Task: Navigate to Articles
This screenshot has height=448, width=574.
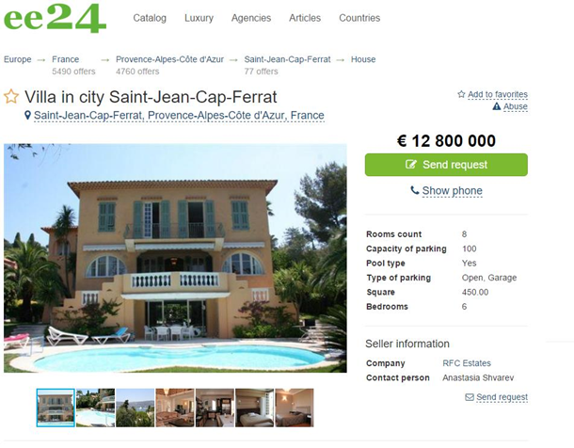Action: click(305, 18)
